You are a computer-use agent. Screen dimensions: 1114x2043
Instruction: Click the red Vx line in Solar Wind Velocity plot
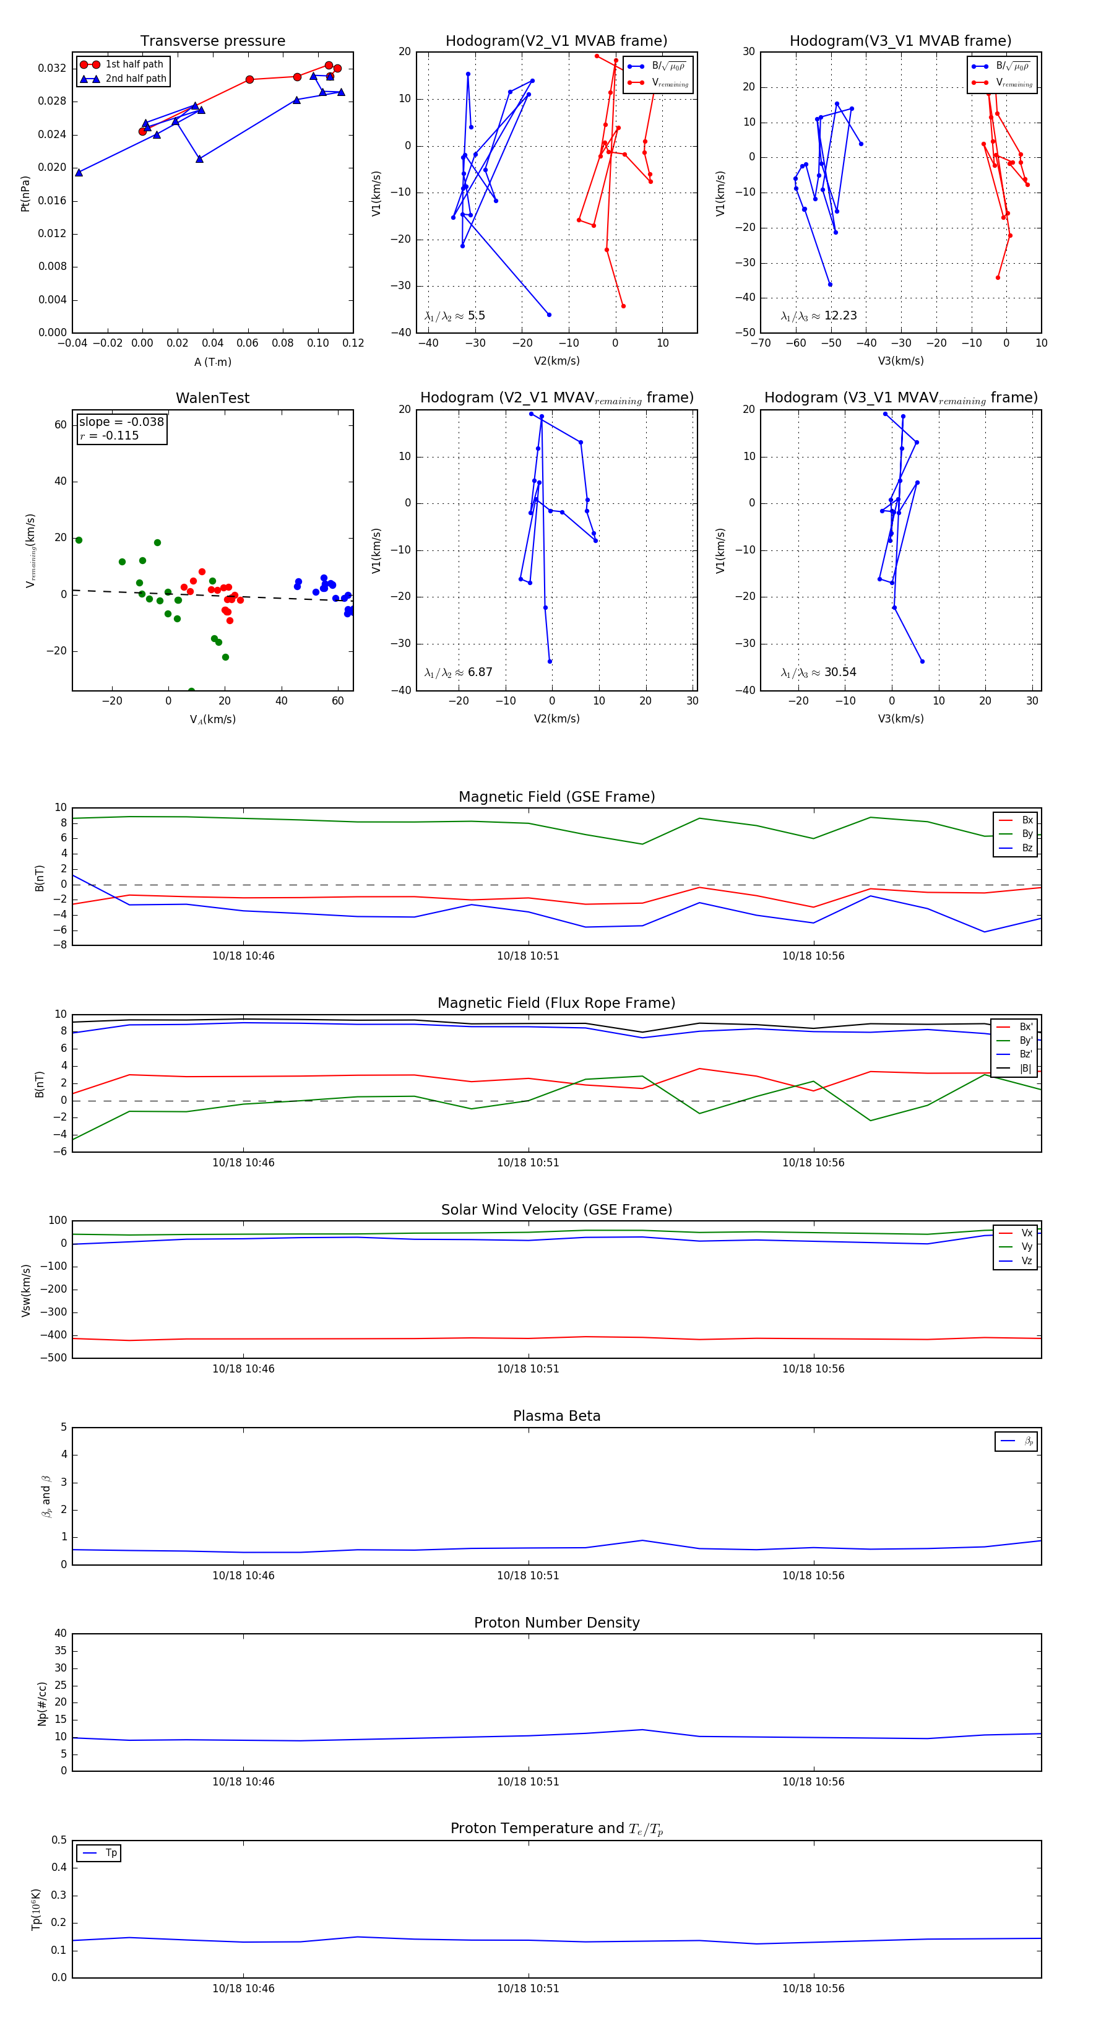(x=556, y=1338)
